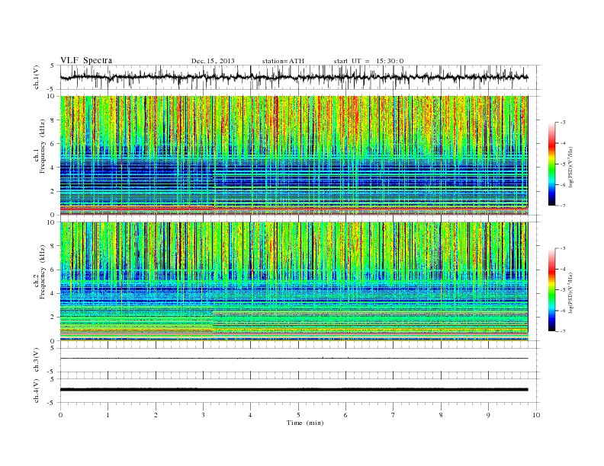Click time axis tick label "4"
The width and height of the screenshot is (604, 466).
[250, 415]
